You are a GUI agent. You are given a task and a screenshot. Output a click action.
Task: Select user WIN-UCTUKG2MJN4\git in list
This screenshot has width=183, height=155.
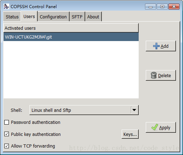click(71, 37)
